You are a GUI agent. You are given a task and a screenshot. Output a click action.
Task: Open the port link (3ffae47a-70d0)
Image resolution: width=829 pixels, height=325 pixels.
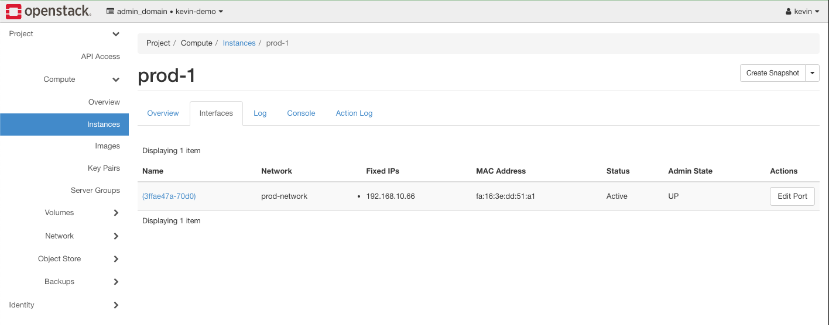pos(169,196)
